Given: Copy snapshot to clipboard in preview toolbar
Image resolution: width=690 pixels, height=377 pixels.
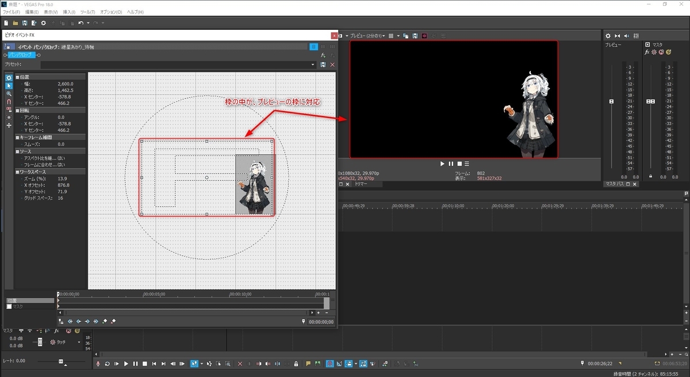Looking at the screenshot, I should (x=406, y=36).
